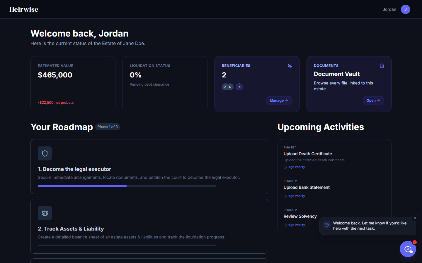Click the Manage beneficiaries button
Image resolution: width=422 pixels, height=263 pixels.
click(279, 101)
